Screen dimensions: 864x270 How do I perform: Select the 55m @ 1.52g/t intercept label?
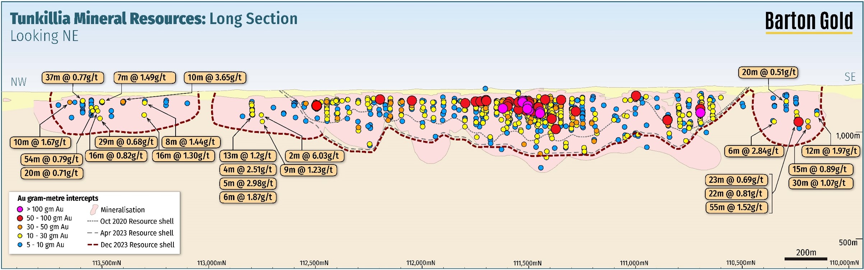[736, 208]
